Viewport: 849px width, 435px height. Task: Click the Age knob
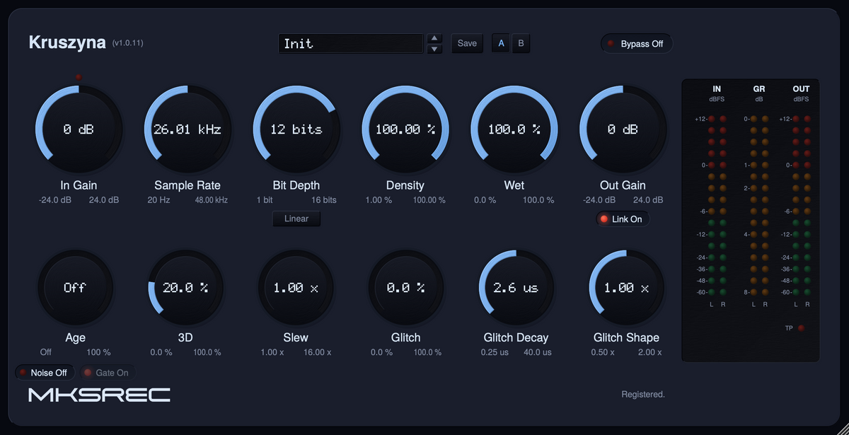point(75,288)
